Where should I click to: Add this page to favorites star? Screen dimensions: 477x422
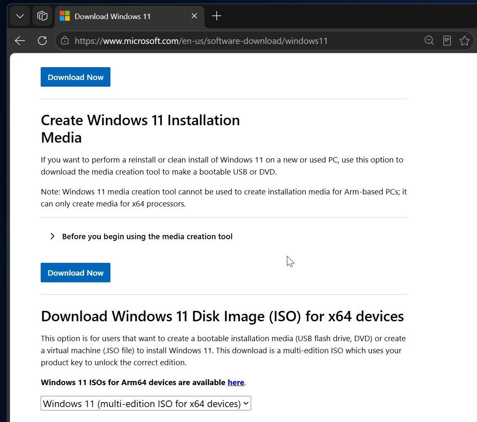point(464,40)
